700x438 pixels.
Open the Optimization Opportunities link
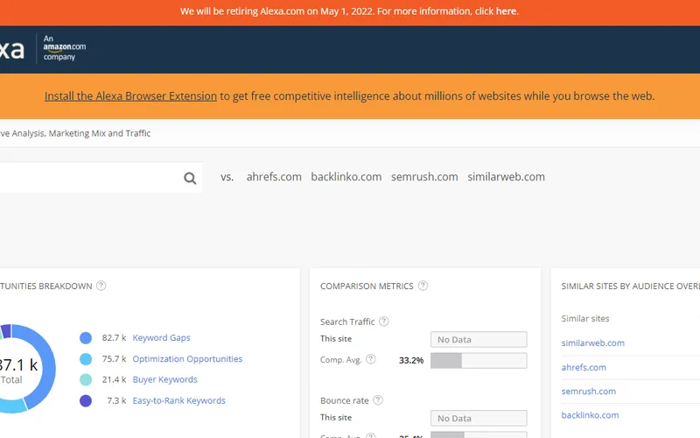coord(187,359)
